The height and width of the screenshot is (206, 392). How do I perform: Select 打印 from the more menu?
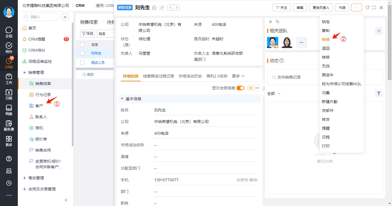coord(326,146)
